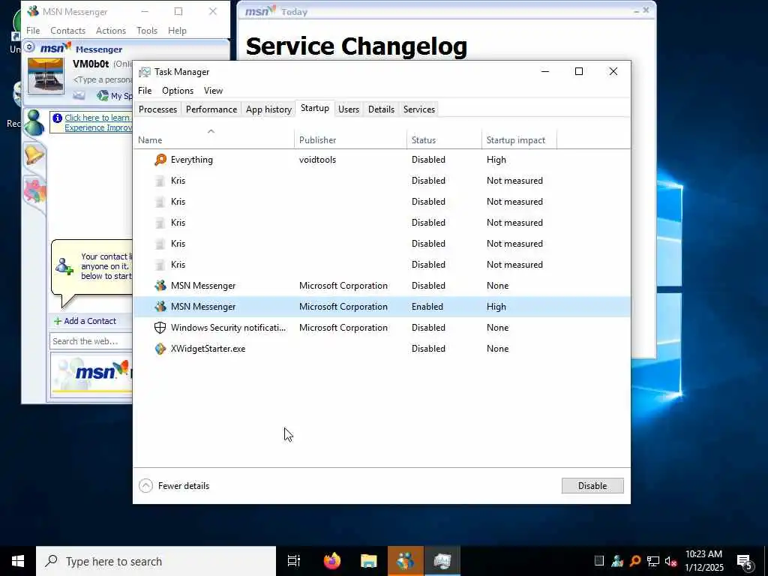
Task: Click the Task Manager title bar icon
Action: point(145,72)
